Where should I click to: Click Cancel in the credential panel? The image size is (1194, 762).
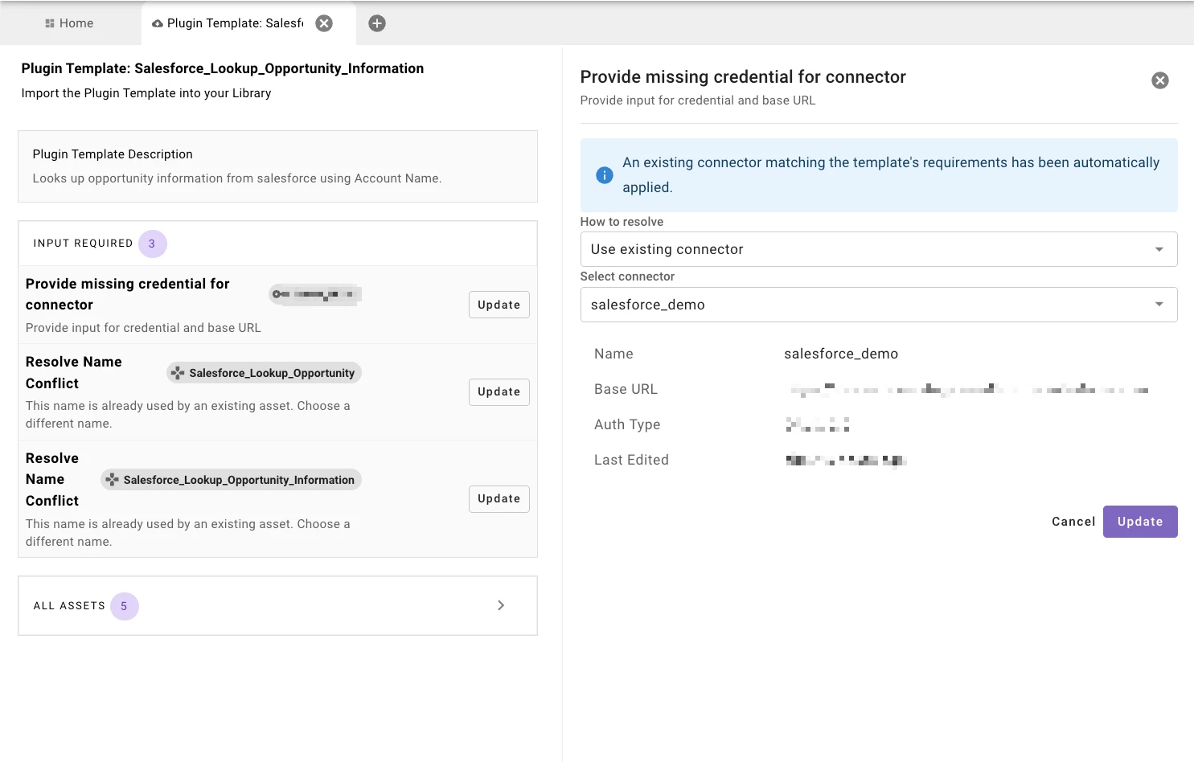click(x=1073, y=522)
